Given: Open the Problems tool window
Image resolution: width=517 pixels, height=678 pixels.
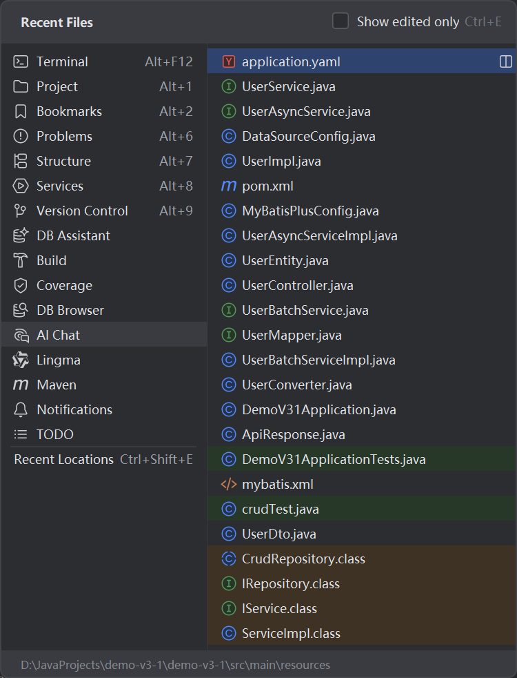Looking at the screenshot, I should [64, 137].
